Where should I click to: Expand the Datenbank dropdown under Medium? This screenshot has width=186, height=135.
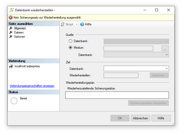click(136, 55)
